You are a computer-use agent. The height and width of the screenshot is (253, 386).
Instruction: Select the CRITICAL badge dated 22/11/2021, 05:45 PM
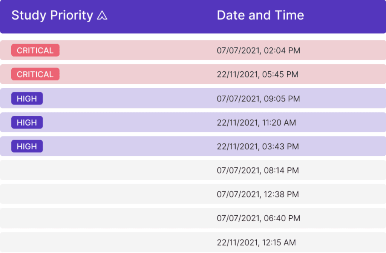coord(35,74)
